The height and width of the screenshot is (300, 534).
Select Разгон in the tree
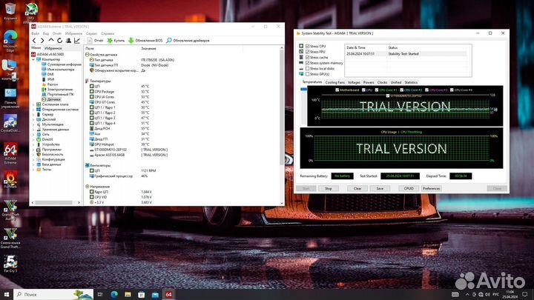coord(50,84)
